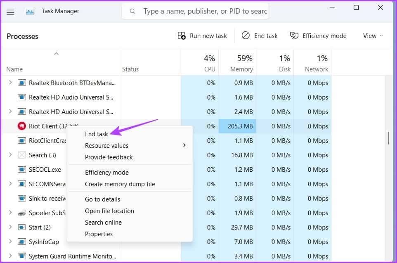The image size is (397, 263).
Task: Click the Processes page heading
Action: pos(22,36)
